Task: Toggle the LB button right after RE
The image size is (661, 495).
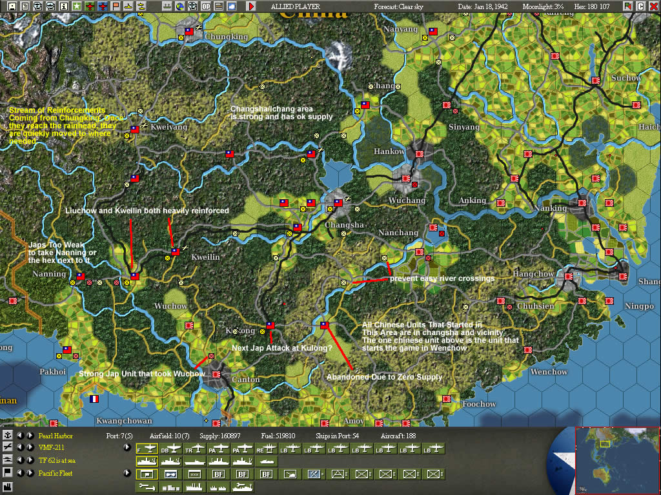Action: point(290,449)
